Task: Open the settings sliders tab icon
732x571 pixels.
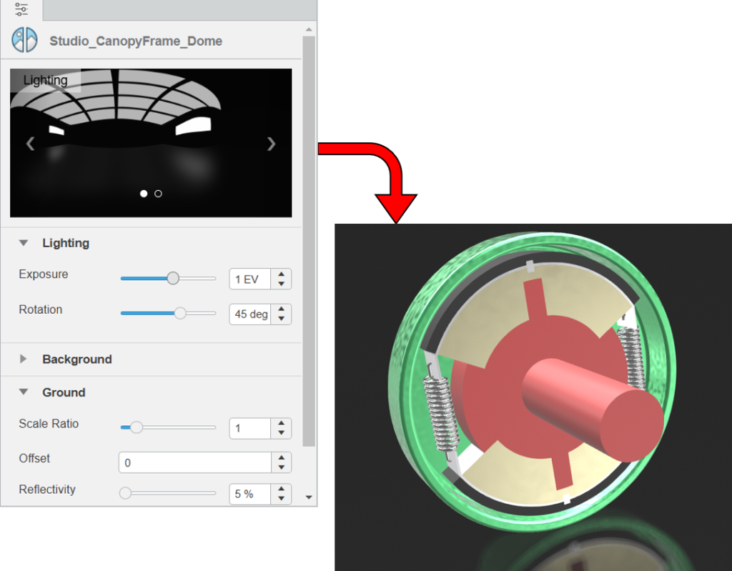Action: [x=21, y=9]
